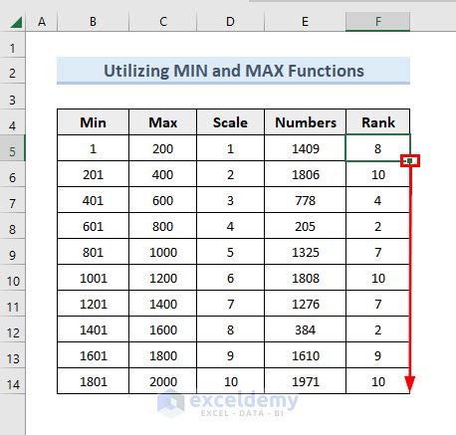This screenshot has width=456, height=435.
Task: Select cell with number 1276
Action: [x=305, y=304]
